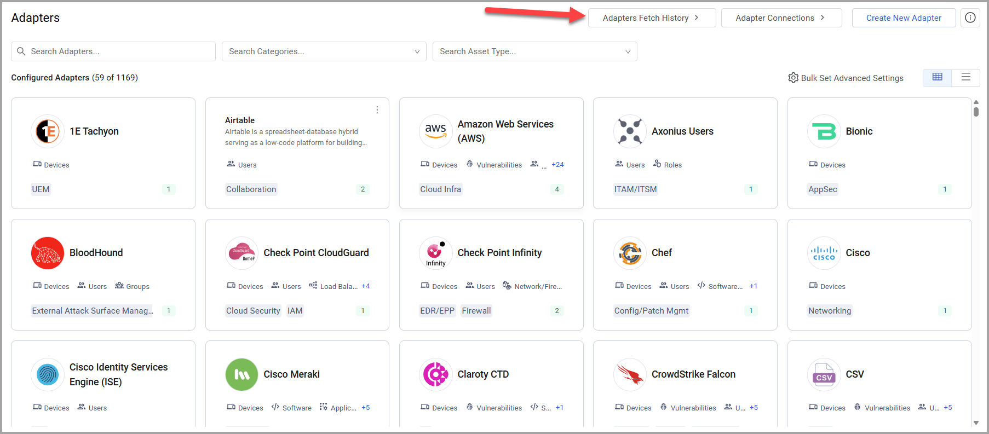
Task: Click the BloodHound adapter logo
Action: (48, 253)
